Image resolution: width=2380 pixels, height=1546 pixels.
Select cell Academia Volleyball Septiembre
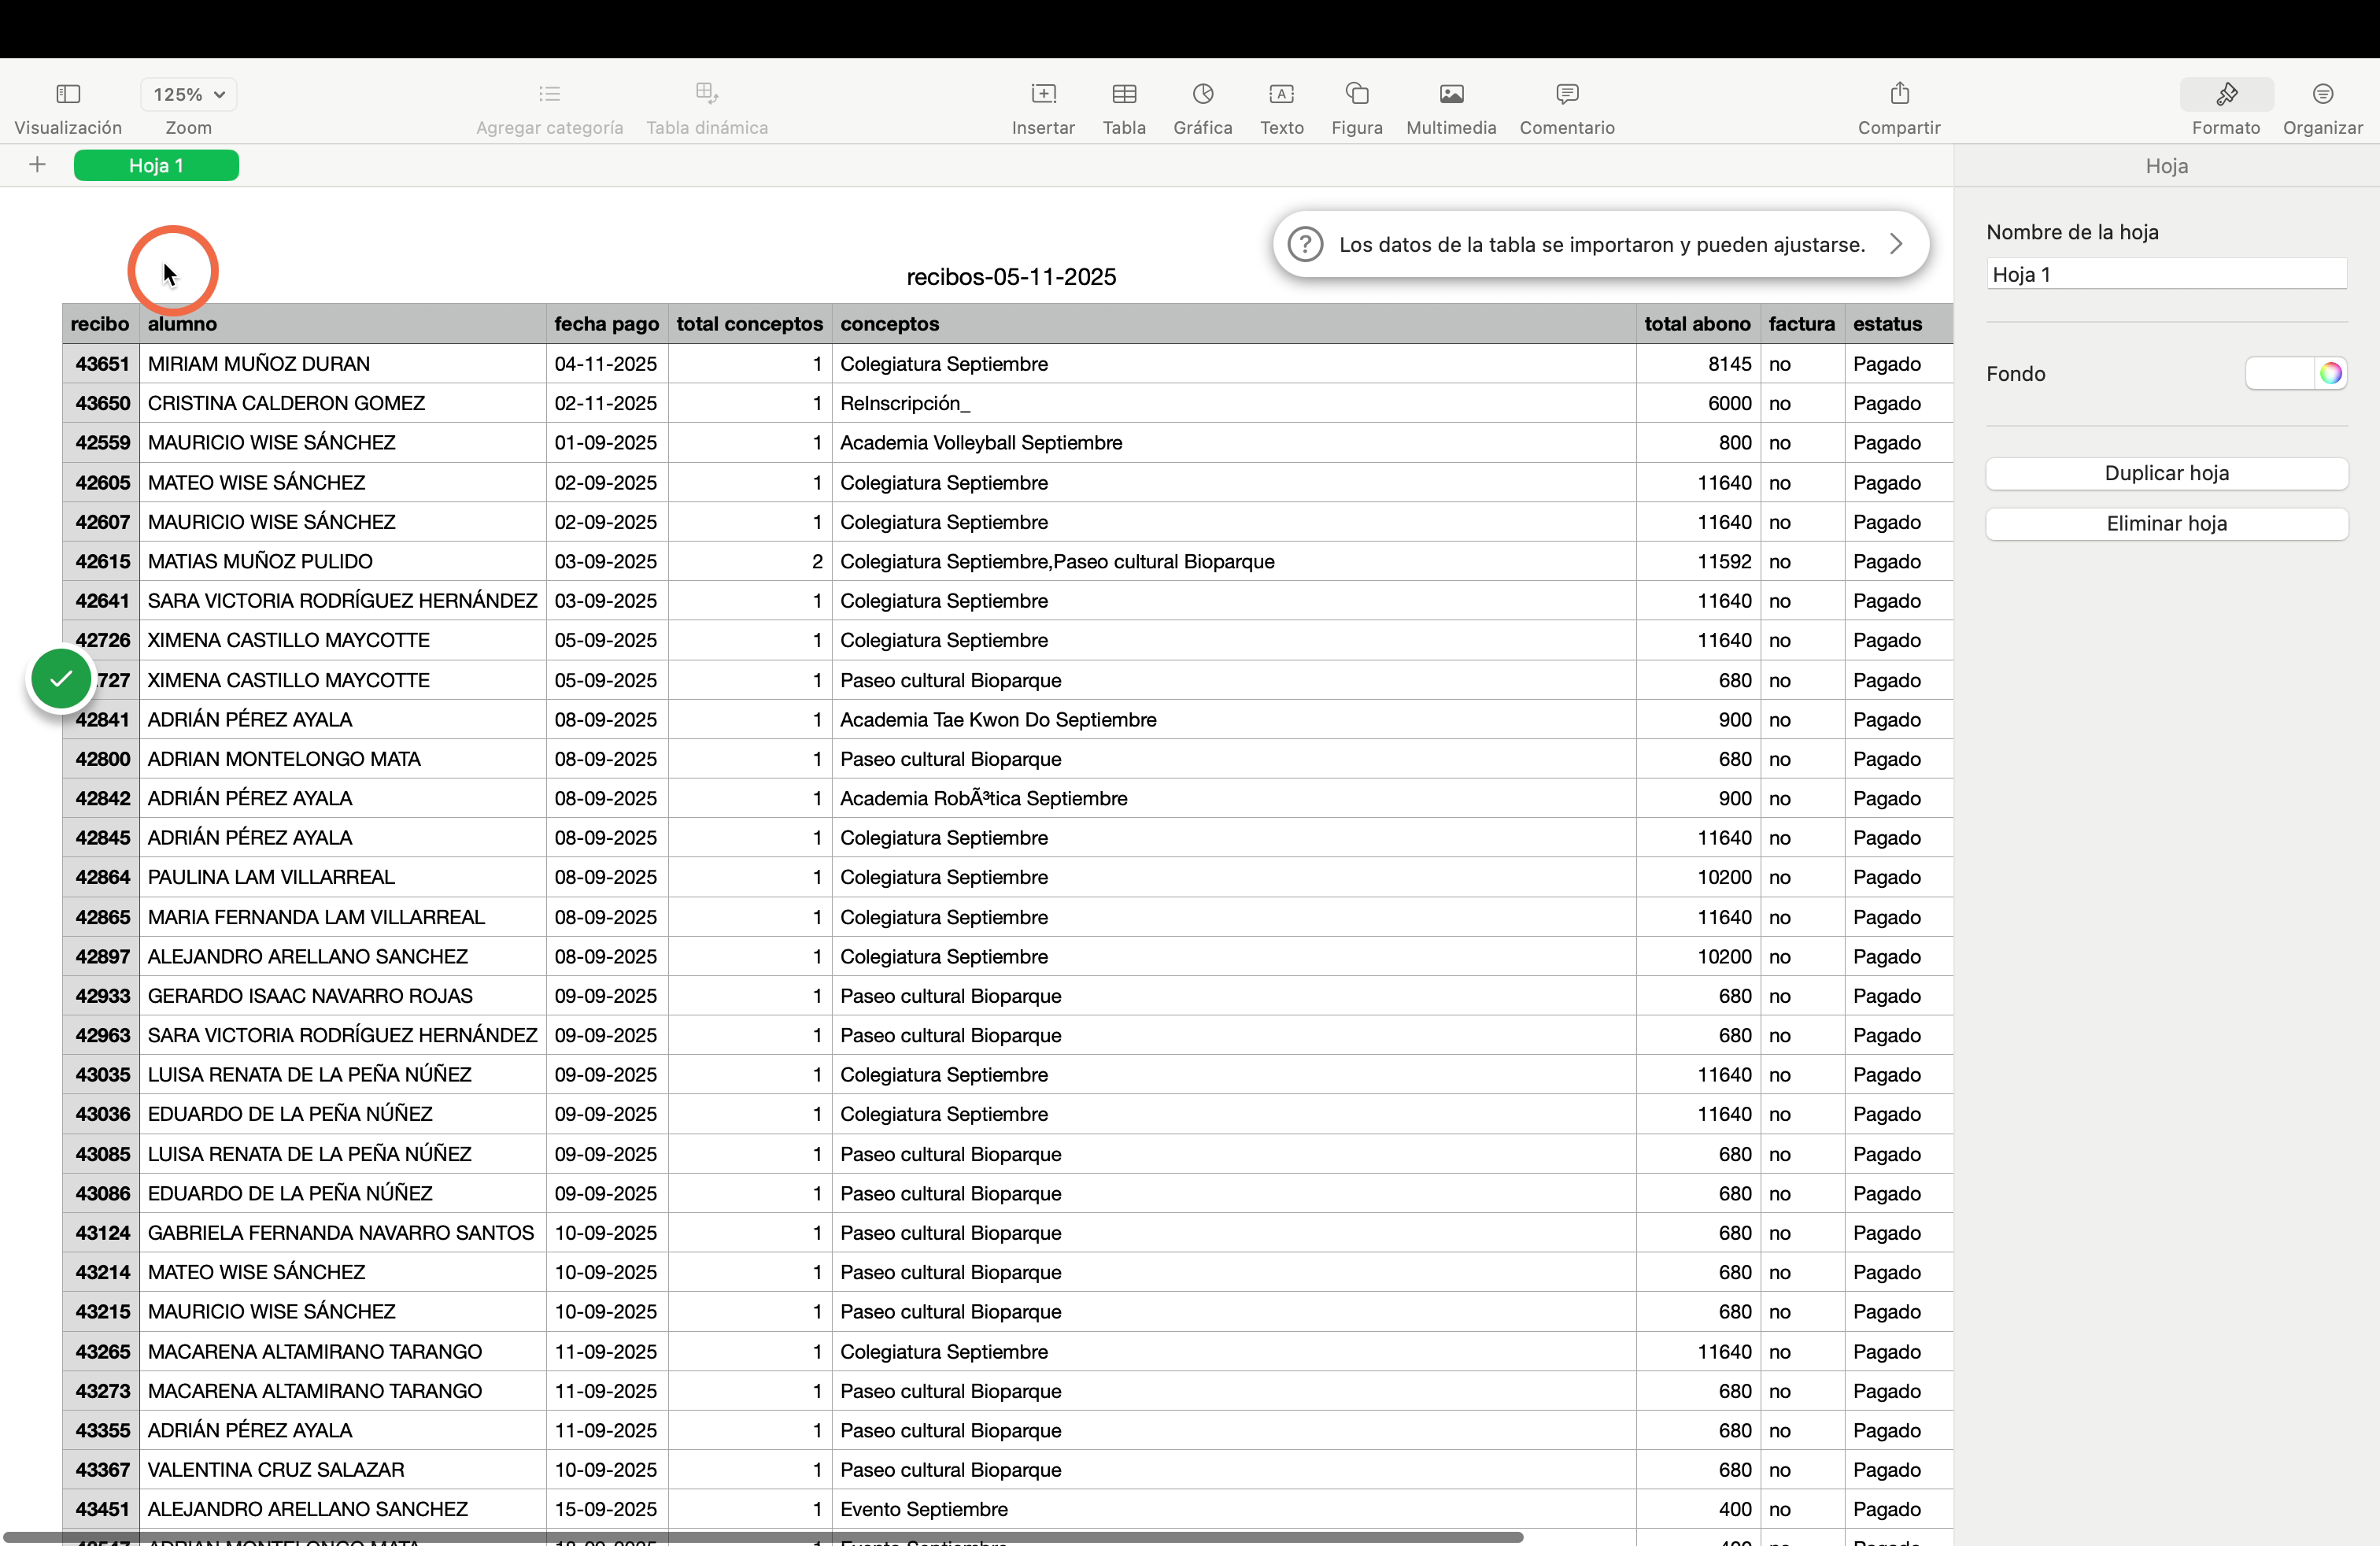pyautogui.click(x=1234, y=443)
